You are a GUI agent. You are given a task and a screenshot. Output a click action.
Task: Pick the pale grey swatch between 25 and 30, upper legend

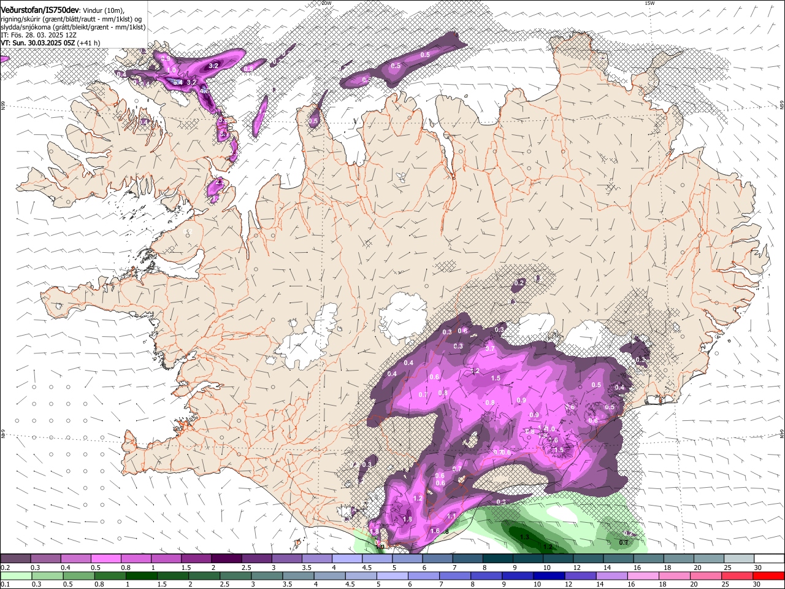739,559
